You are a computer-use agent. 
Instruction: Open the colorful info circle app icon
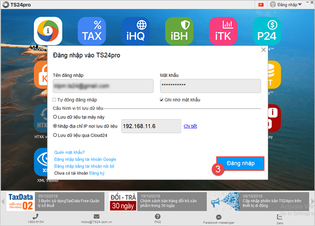pyautogui.click(x=48, y=31)
